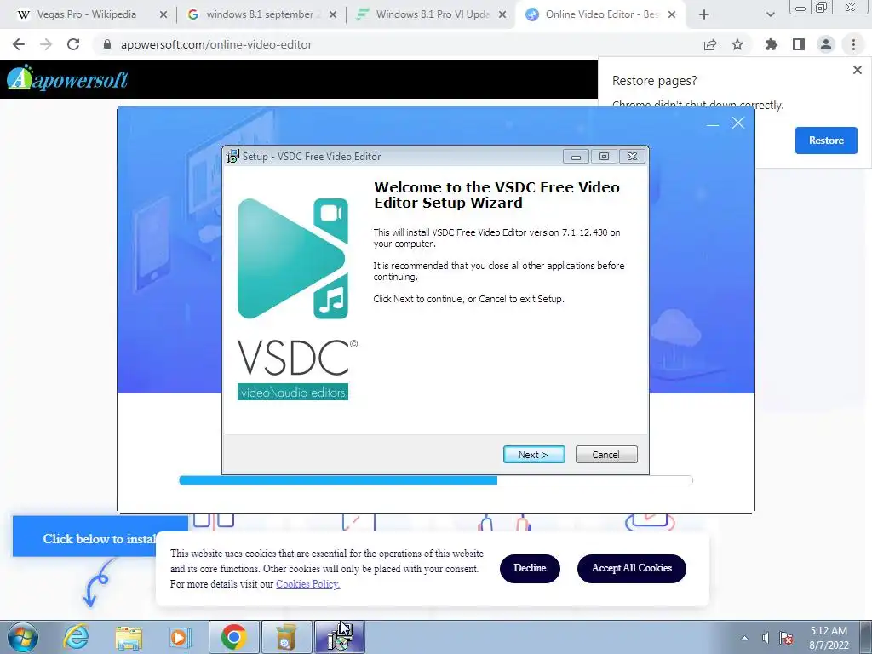Go forward in browser history
The image size is (872, 654).
(46, 44)
